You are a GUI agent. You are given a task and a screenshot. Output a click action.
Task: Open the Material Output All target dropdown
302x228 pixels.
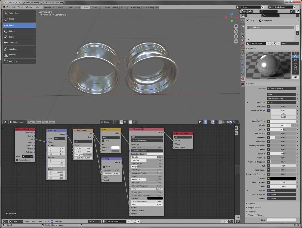click(x=183, y=137)
